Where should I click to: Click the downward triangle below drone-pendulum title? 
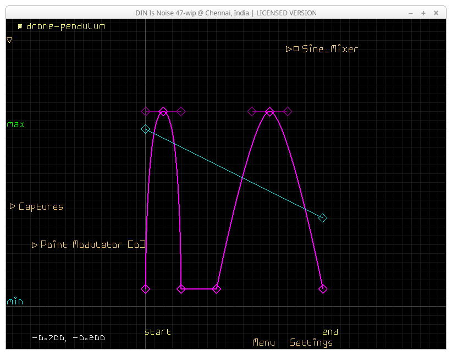pyautogui.click(x=9, y=40)
